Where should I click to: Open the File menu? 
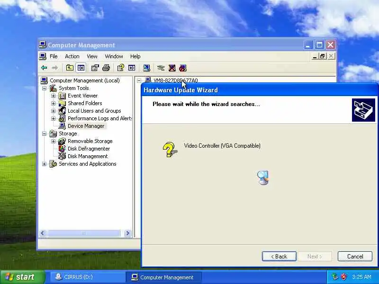(54, 56)
